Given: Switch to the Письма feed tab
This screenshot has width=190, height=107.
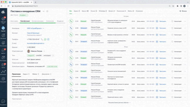Looking at the screenshot, I should coord(94,11).
